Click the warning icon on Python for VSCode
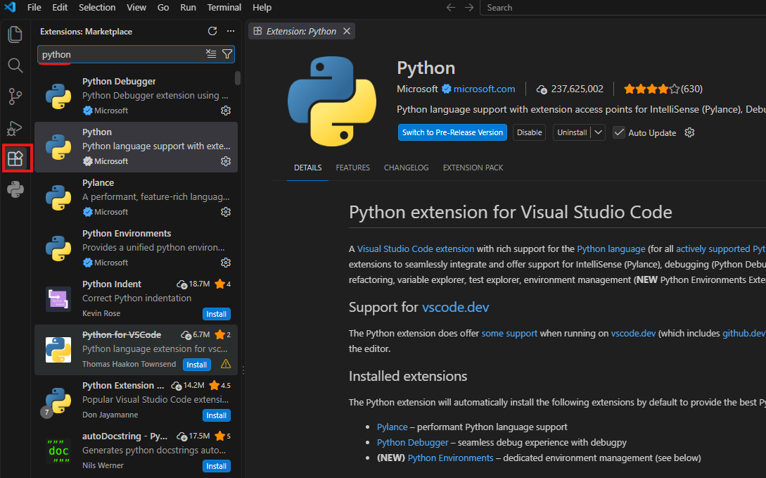This screenshot has width=766, height=478. click(226, 364)
